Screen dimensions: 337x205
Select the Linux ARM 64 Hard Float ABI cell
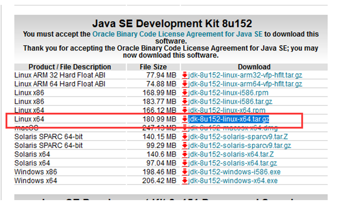60,84
